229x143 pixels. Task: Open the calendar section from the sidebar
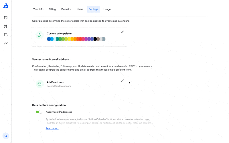pos(6,18)
